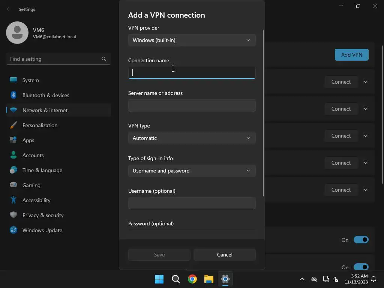
Task: Click the taskbar search magnifier icon
Action: pyautogui.click(x=175, y=279)
